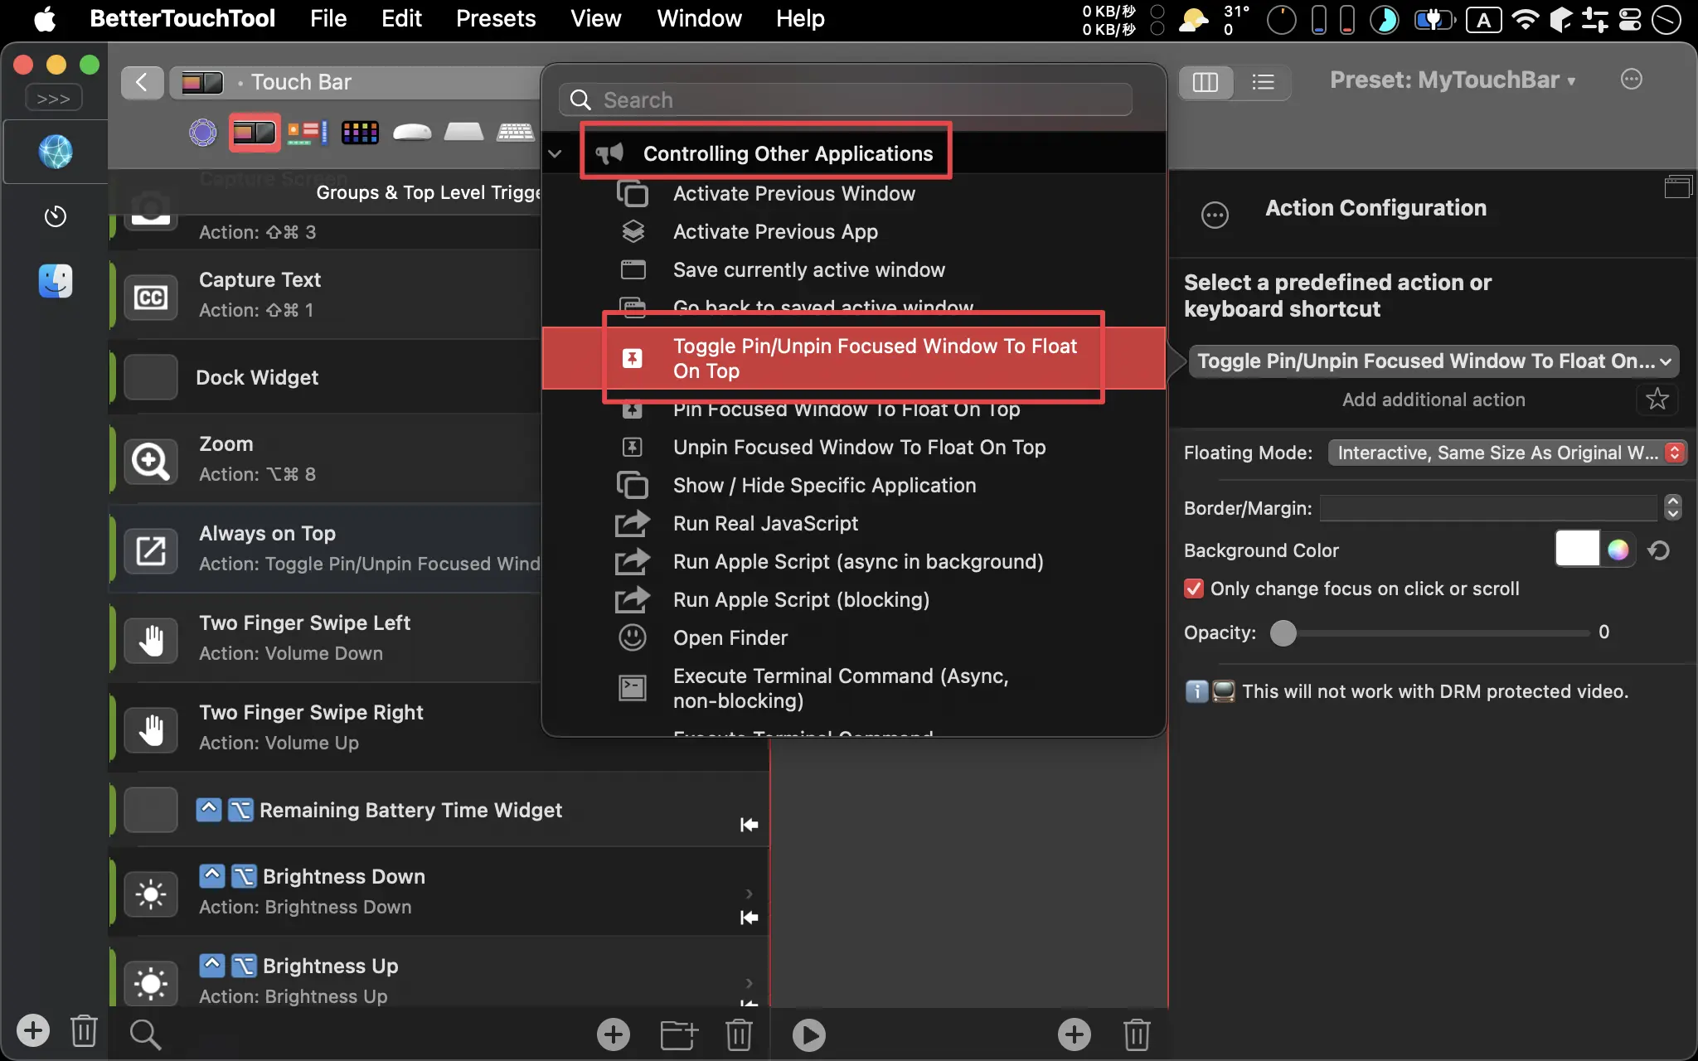Open Control Center in the menu bar
This screenshot has width=1698, height=1061.
[1629, 18]
